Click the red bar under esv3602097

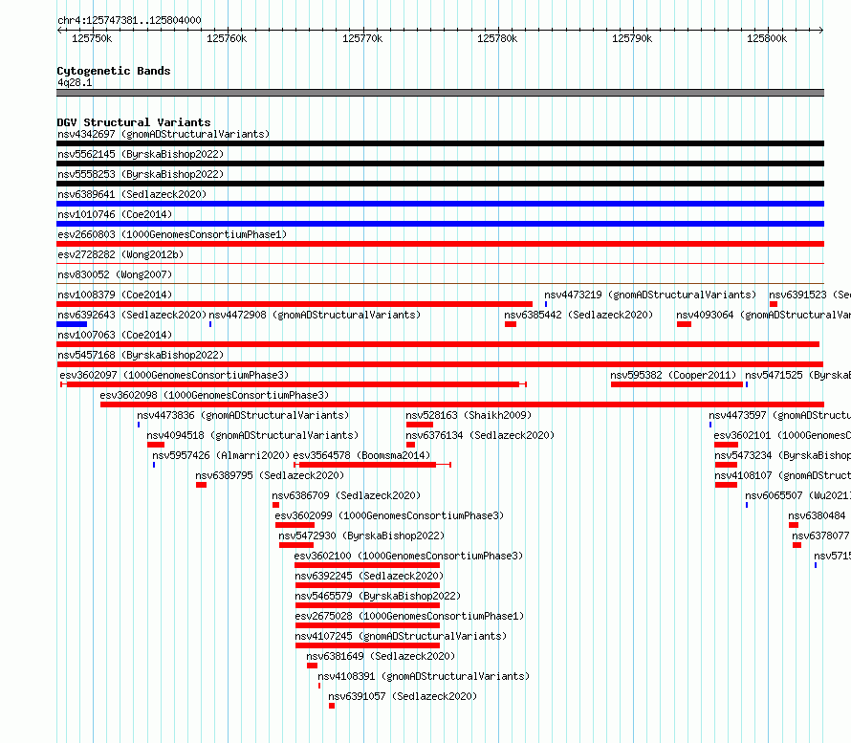[x=294, y=384]
